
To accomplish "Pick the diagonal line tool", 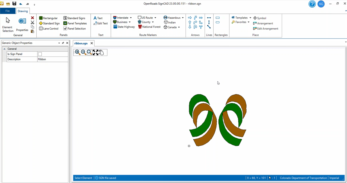I will [x=209, y=27].
